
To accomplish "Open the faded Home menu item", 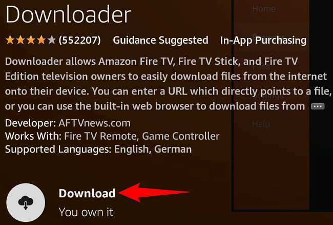I will tap(264, 9).
